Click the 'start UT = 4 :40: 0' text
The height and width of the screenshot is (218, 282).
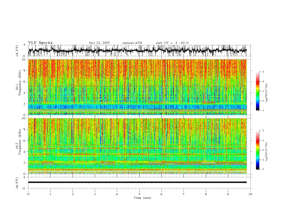click(172, 43)
